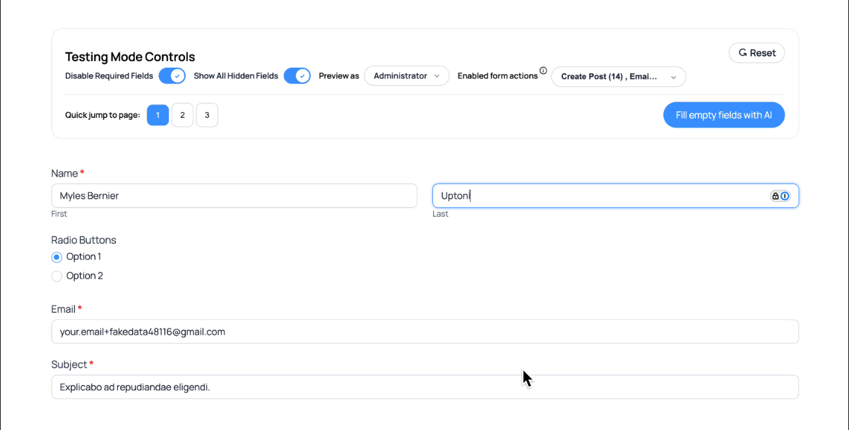Toggle off Disable Required Fields

[x=172, y=76]
